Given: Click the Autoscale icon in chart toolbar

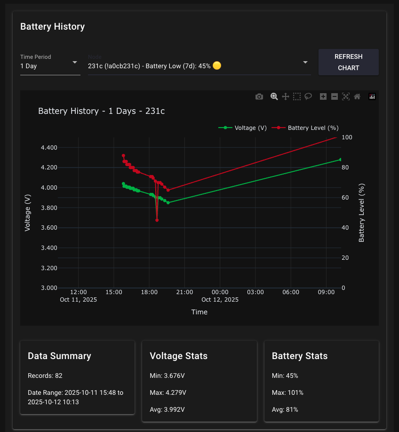Looking at the screenshot, I should click(346, 96).
